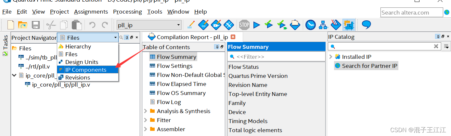
Task: Close the IP Catalog panel
Action: coord(448,37)
